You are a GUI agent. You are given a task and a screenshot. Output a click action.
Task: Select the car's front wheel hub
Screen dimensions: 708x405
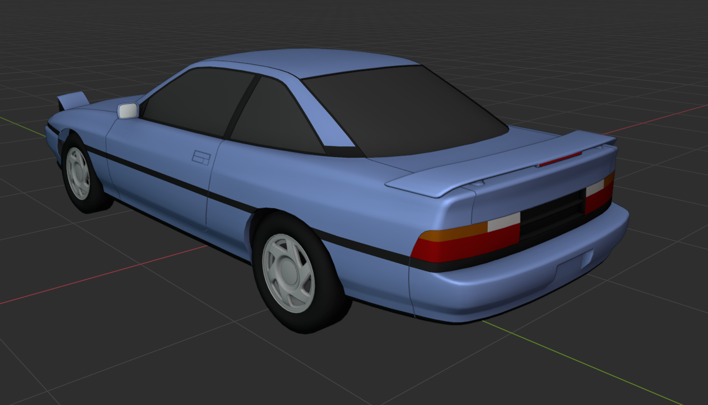coord(78,173)
